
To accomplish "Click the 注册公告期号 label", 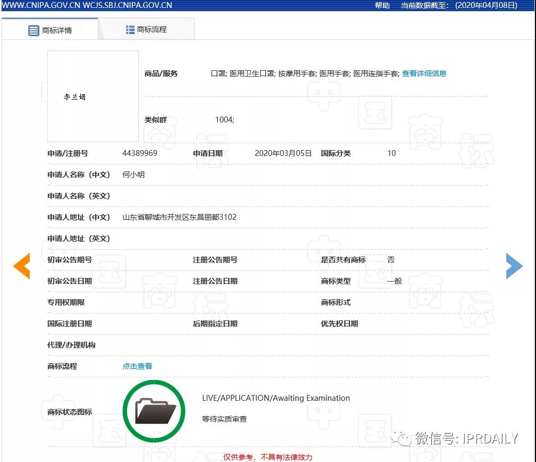I will tap(215, 260).
